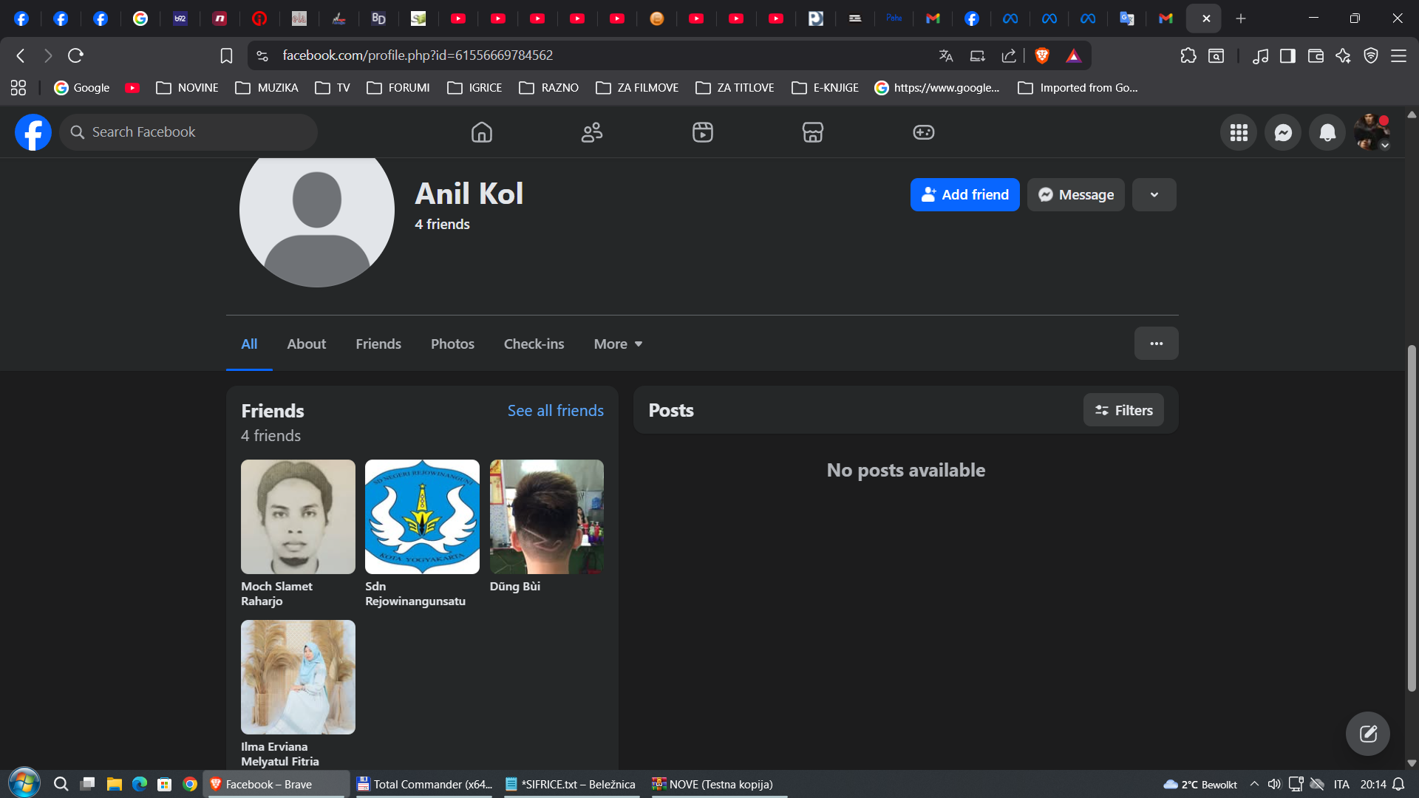Switch to the About tab

[x=306, y=344]
